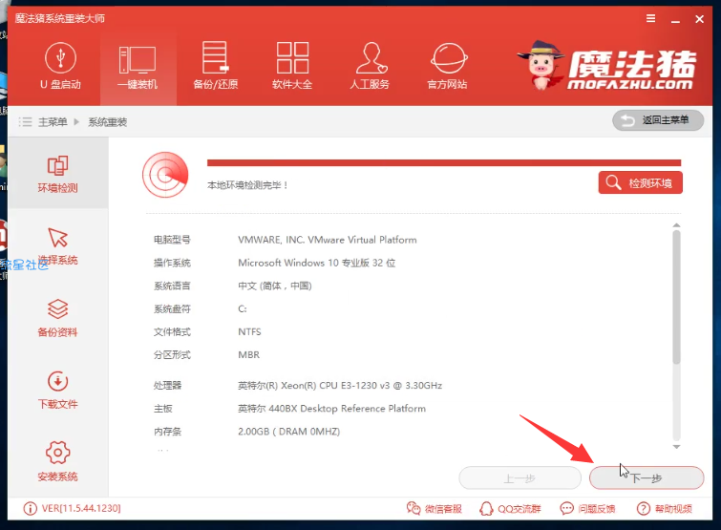This screenshot has width=721, height=530.
Task: Select the 一键装机 one-click install tab
Action: (x=138, y=67)
